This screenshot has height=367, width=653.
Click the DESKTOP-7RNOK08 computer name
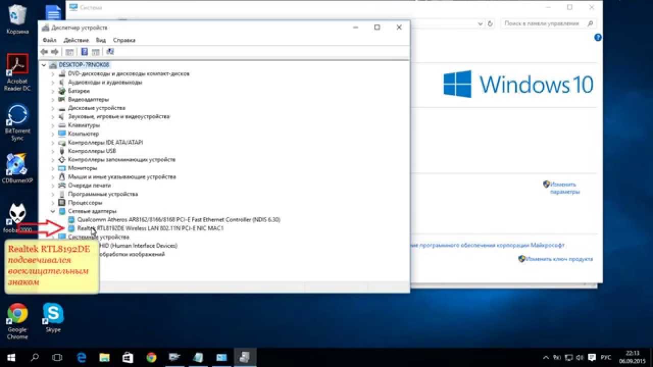[84, 65]
